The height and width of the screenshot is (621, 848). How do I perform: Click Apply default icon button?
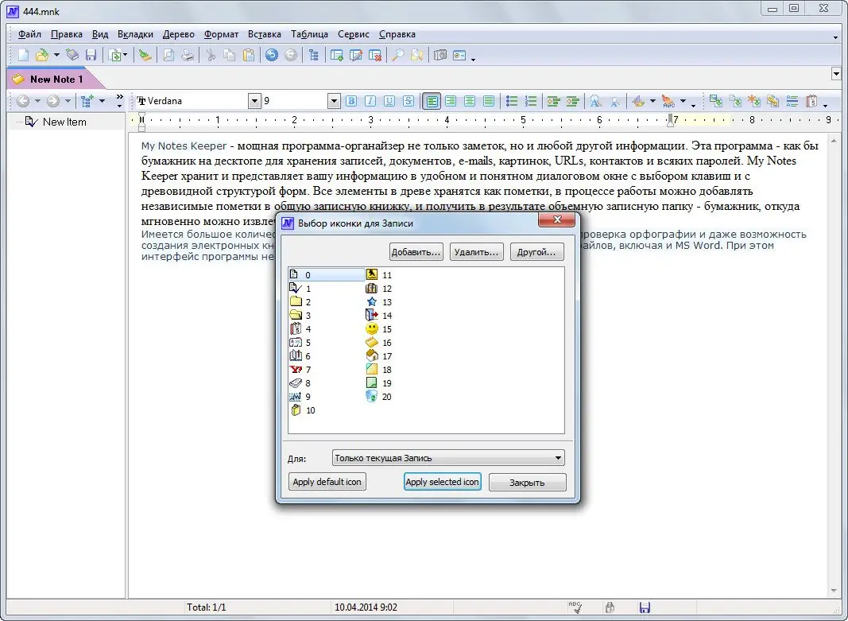click(x=327, y=482)
